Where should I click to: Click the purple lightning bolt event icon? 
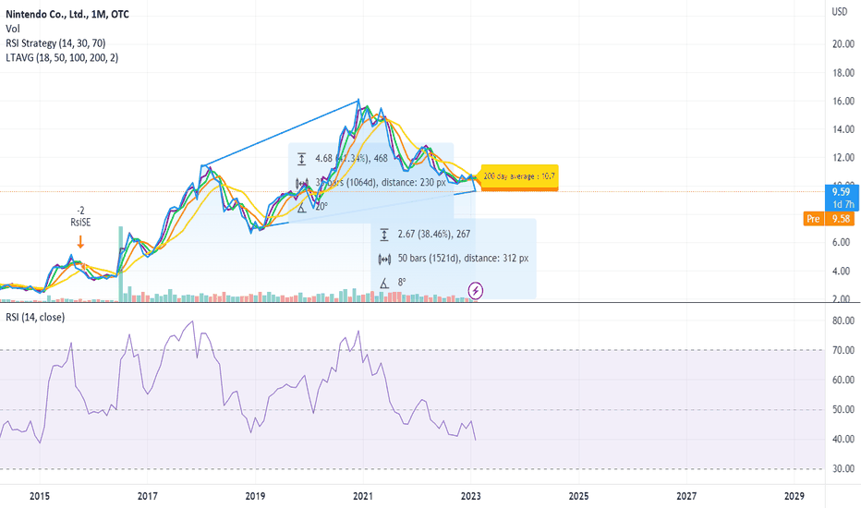[x=476, y=291]
